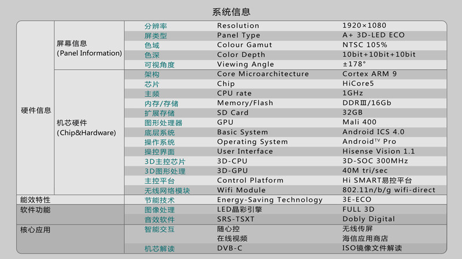462x259 pixels.
Task: Click the 10bit+10bit+10bit value
Action: (x=379, y=55)
